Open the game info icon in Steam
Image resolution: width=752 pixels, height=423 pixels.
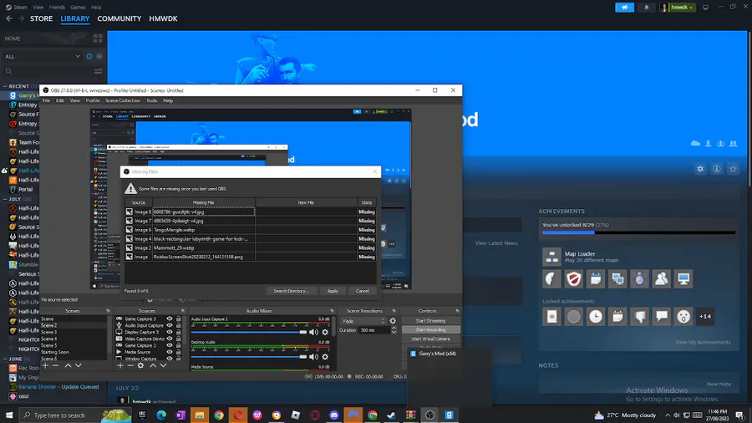click(x=717, y=169)
